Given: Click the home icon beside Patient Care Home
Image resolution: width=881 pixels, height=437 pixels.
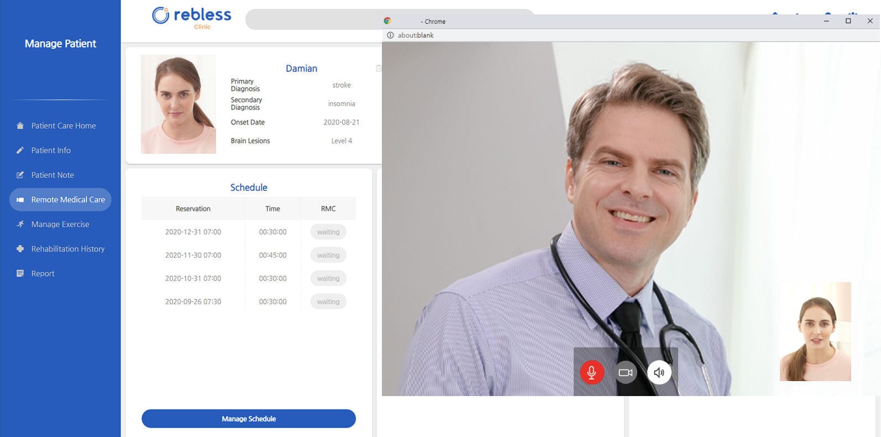Looking at the screenshot, I should coord(20,126).
